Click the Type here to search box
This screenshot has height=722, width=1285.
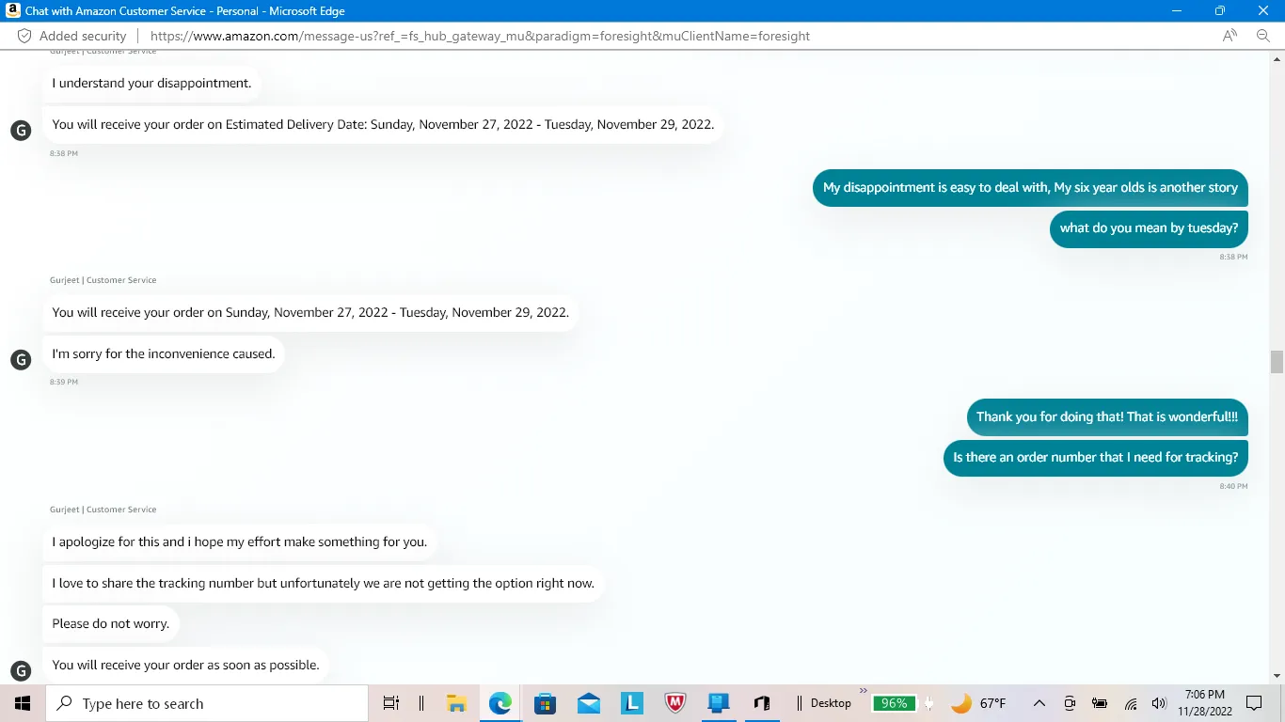(x=207, y=703)
